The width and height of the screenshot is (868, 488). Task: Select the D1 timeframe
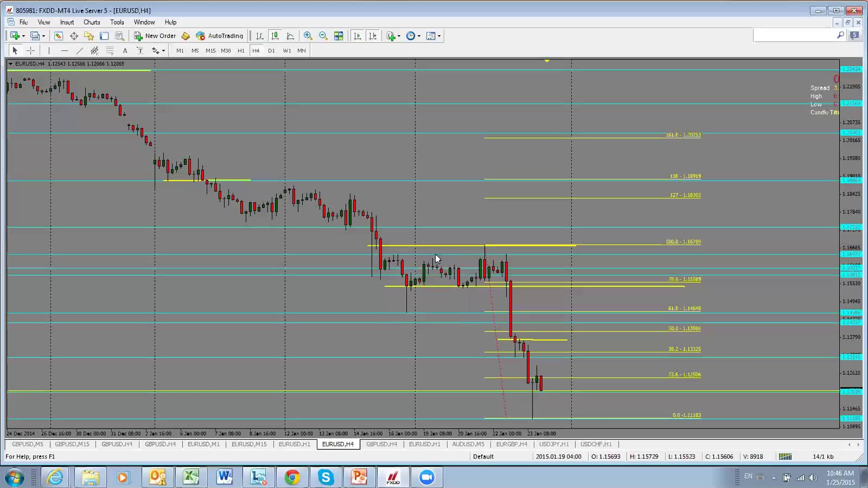coord(271,50)
